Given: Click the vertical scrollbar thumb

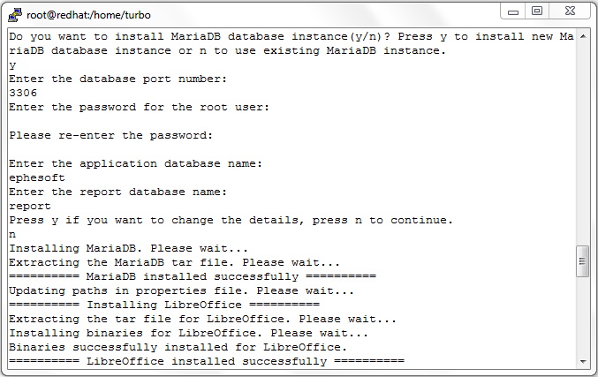Looking at the screenshot, I should [x=582, y=261].
